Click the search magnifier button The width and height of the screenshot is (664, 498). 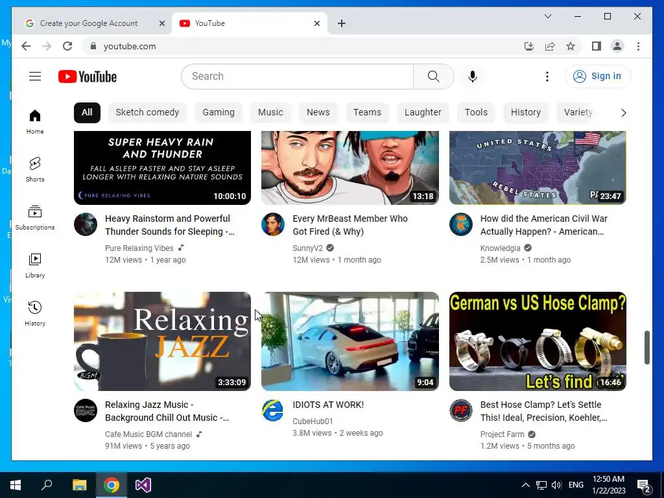click(x=433, y=77)
